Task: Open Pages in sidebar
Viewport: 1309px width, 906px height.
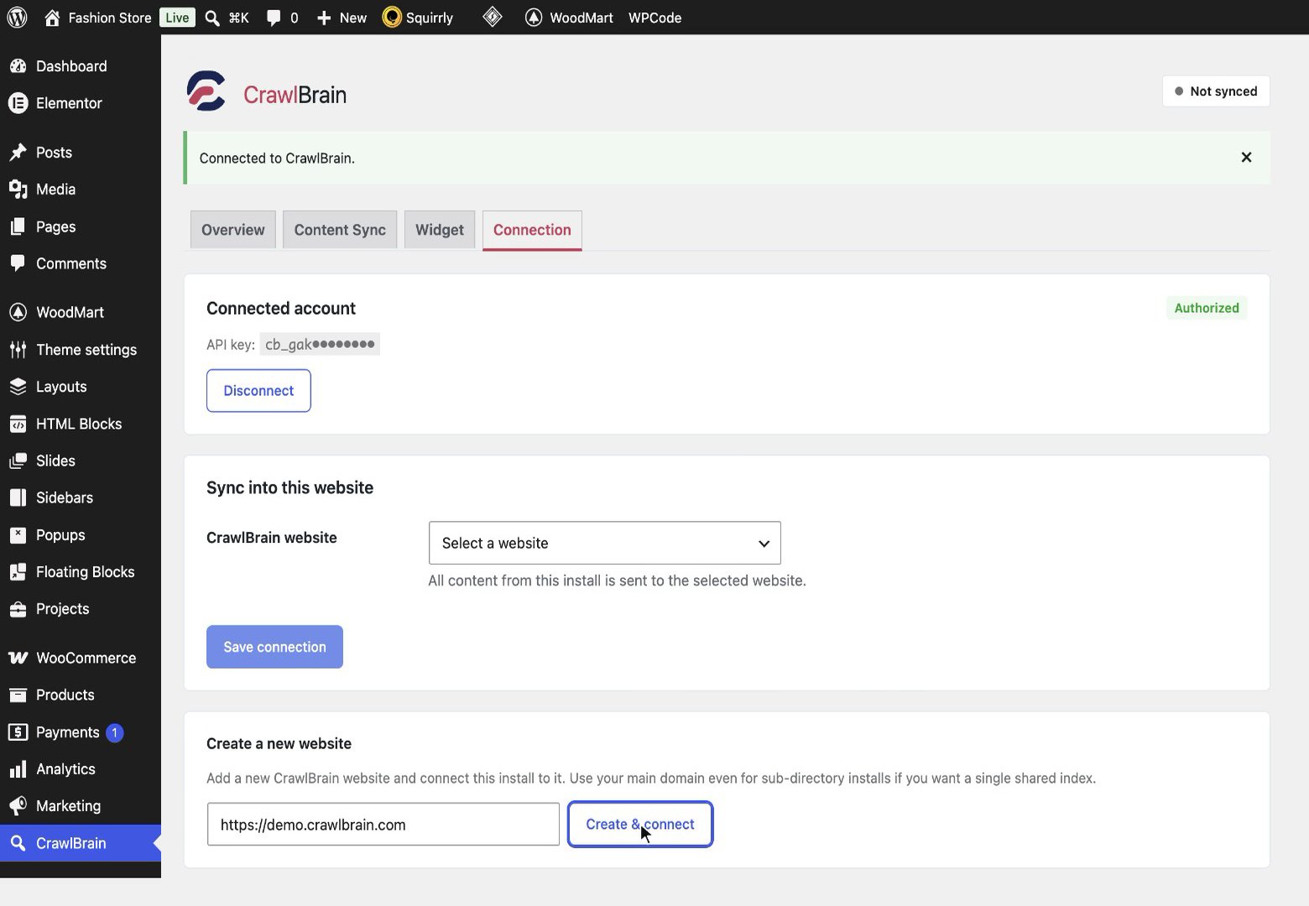Action: pyautogui.click(x=81, y=226)
